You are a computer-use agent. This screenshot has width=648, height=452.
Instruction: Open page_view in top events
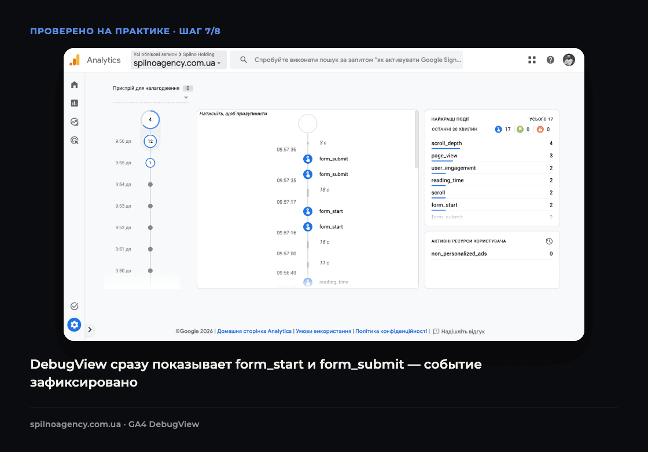click(444, 156)
